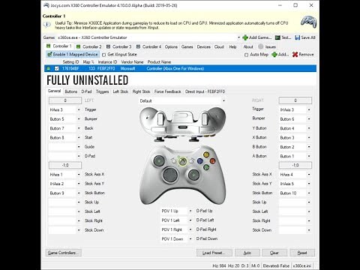Expand the Guide mapping dropdown
This screenshot has height=270, width=360.
point(79,147)
